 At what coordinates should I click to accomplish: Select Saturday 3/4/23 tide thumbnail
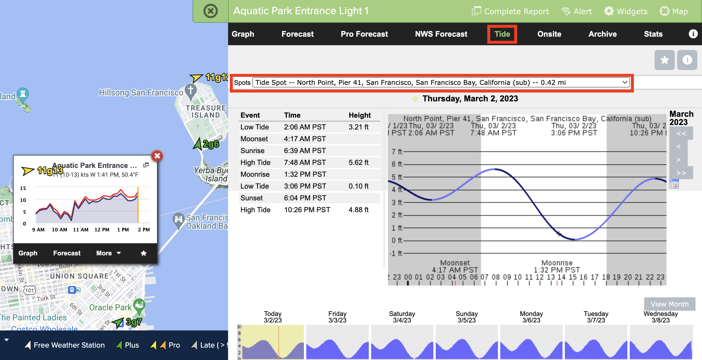(402, 341)
